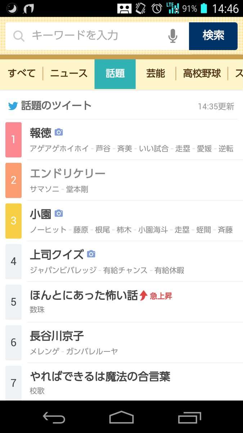Open camera icon next to 上司クイズ

(x=91, y=254)
